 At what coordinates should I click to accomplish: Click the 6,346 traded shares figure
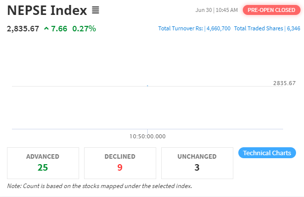[x=294, y=28]
